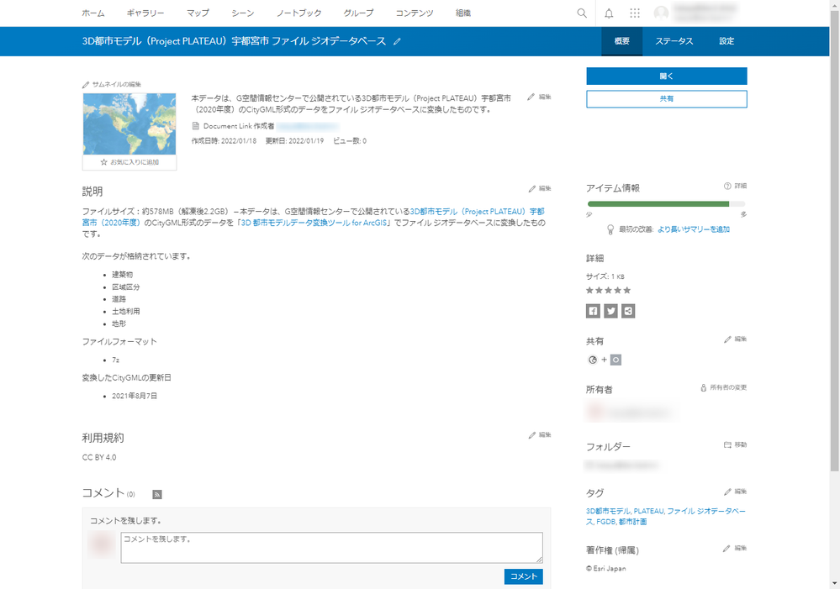Click the 7z format entry

tap(116, 360)
